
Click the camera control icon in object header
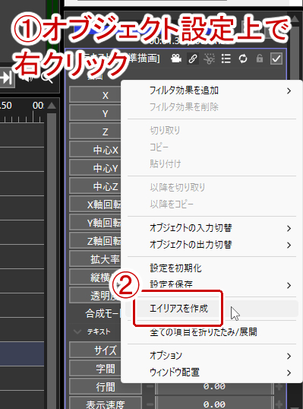click(x=176, y=59)
